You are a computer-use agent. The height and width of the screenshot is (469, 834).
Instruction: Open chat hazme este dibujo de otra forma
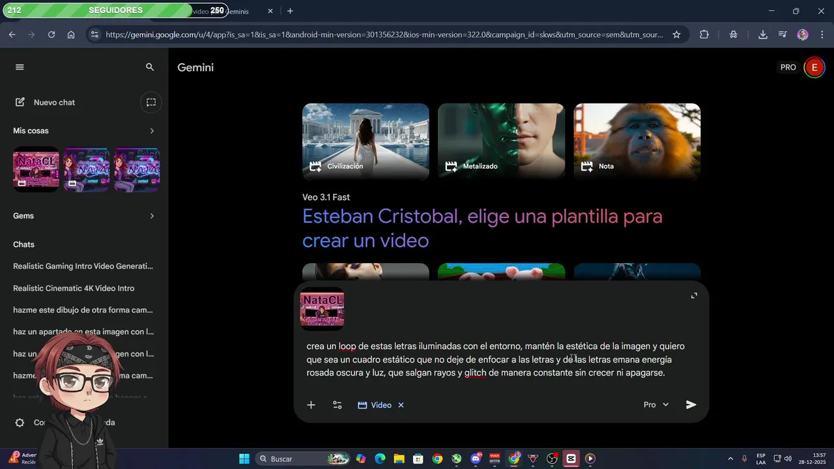coord(83,310)
